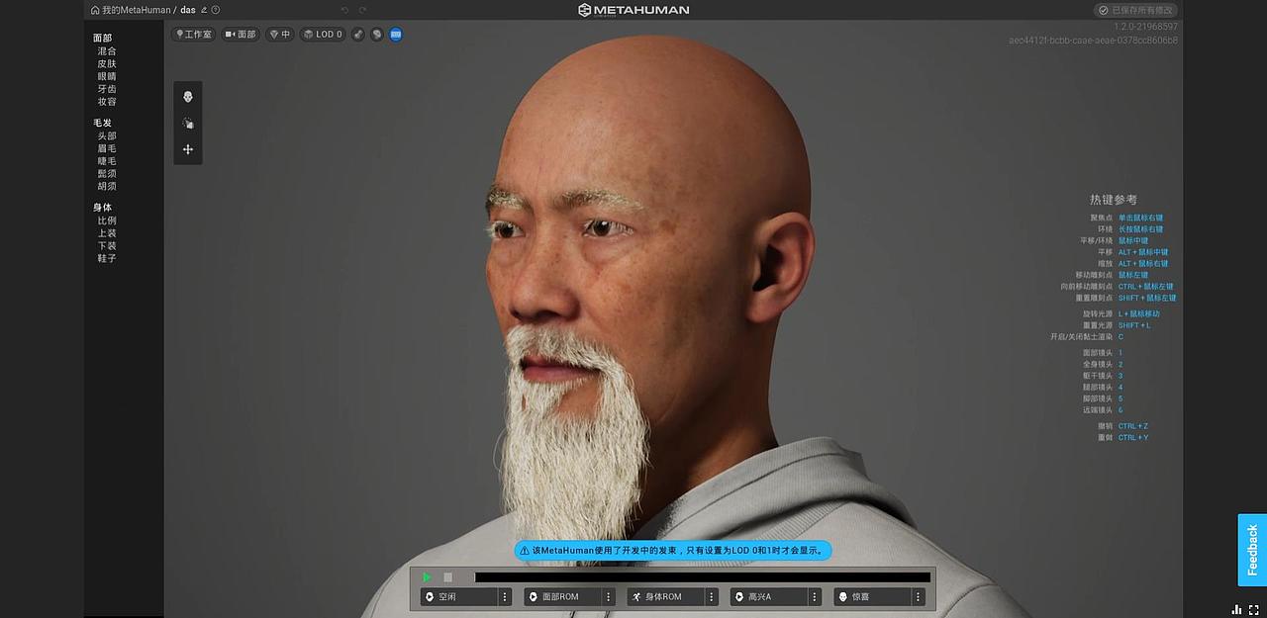
Task: Click the 面部 camera view button on toolbar
Action: [239, 34]
